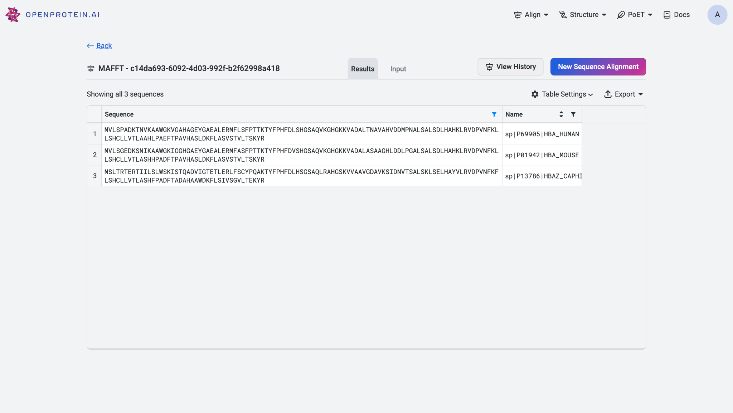The height and width of the screenshot is (413, 733).
Task: Switch to the Results tab
Action: click(363, 69)
